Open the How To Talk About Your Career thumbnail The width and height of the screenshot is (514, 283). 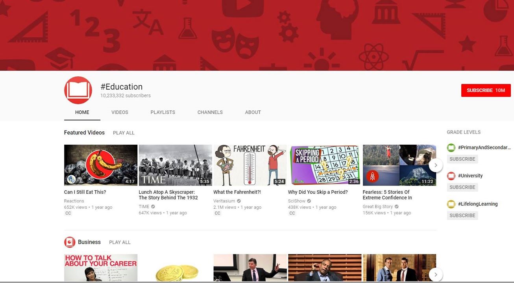[101, 268]
